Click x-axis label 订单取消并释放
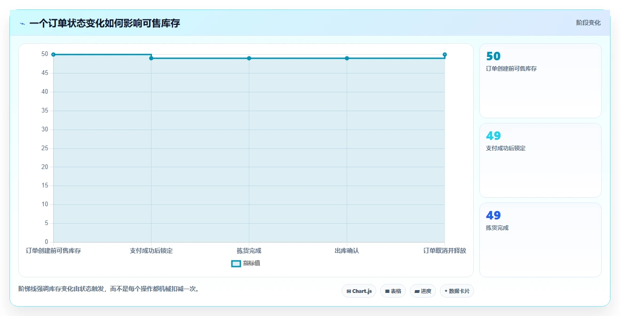Image resolution: width=620 pixels, height=316 pixels. pyautogui.click(x=445, y=251)
